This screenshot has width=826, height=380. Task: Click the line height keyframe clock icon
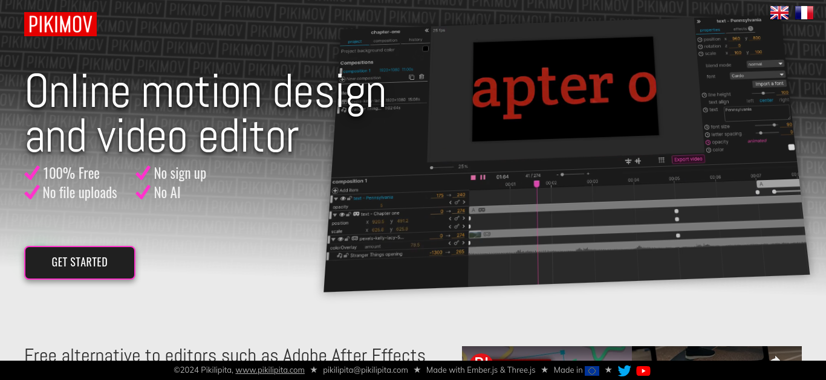(x=704, y=95)
